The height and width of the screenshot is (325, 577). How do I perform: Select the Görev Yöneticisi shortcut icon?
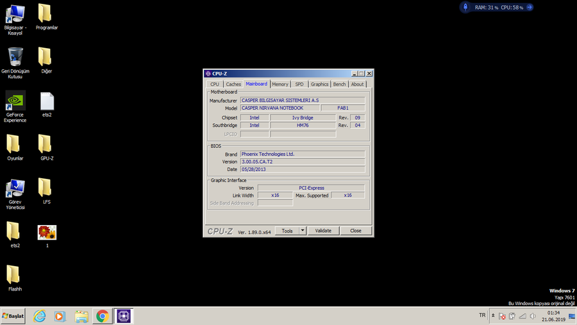[x=15, y=194]
